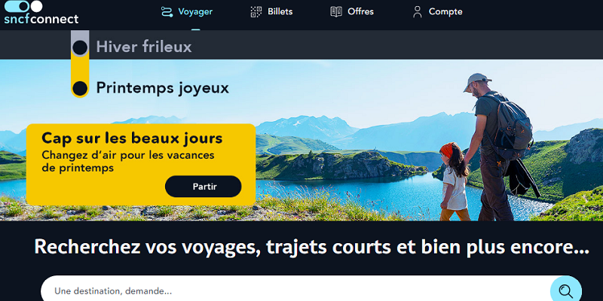Viewport: 603px width, 301px height.
Task: Focus the Une destination, demande search field
Action: click(295, 290)
